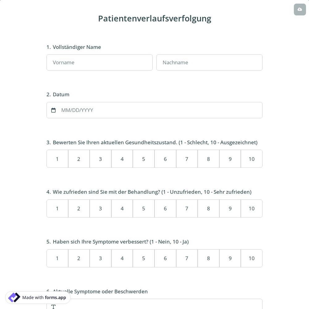Viewport: 309px width, 309px height.
Task: Select 7 on the Behandlung satisfaction scale
Action: (187, 208)
